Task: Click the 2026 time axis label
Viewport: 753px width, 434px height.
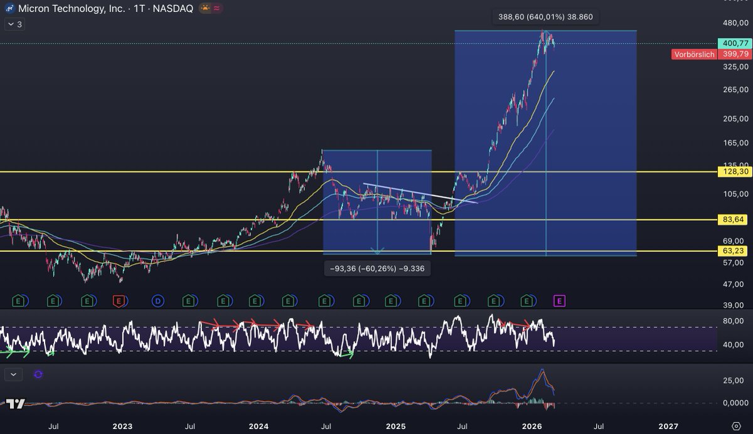Action: pyautogui.click(x=532, y=426)
